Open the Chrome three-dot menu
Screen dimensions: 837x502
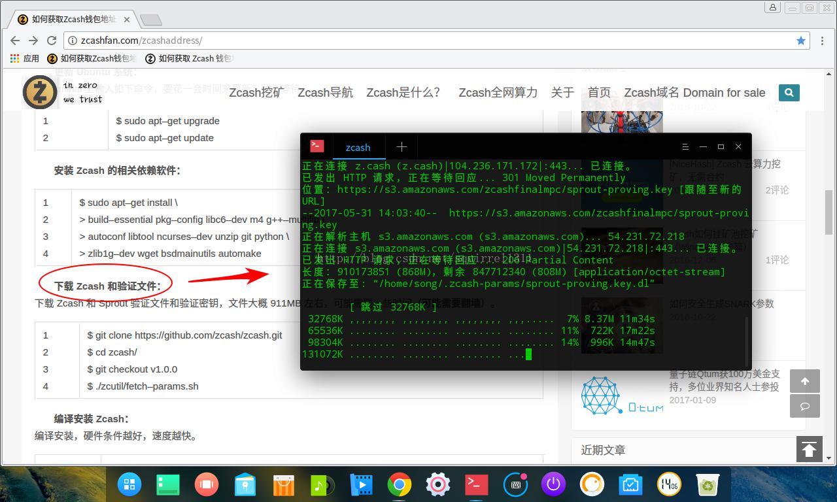[822, 41]
